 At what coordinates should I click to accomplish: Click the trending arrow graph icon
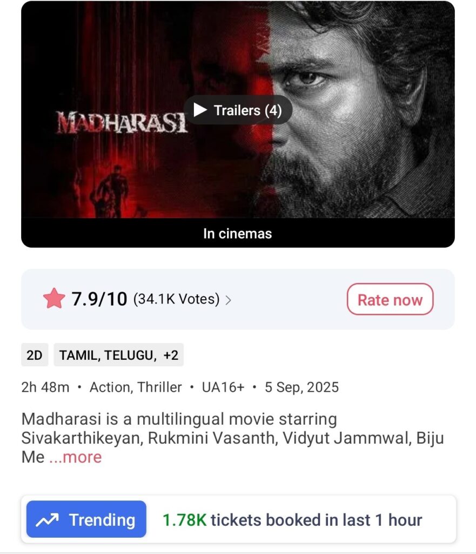point(48,520)
